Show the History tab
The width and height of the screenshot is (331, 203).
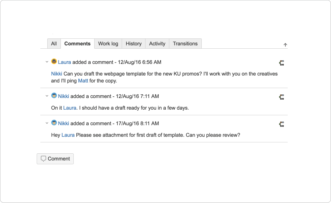pos(134,44)
